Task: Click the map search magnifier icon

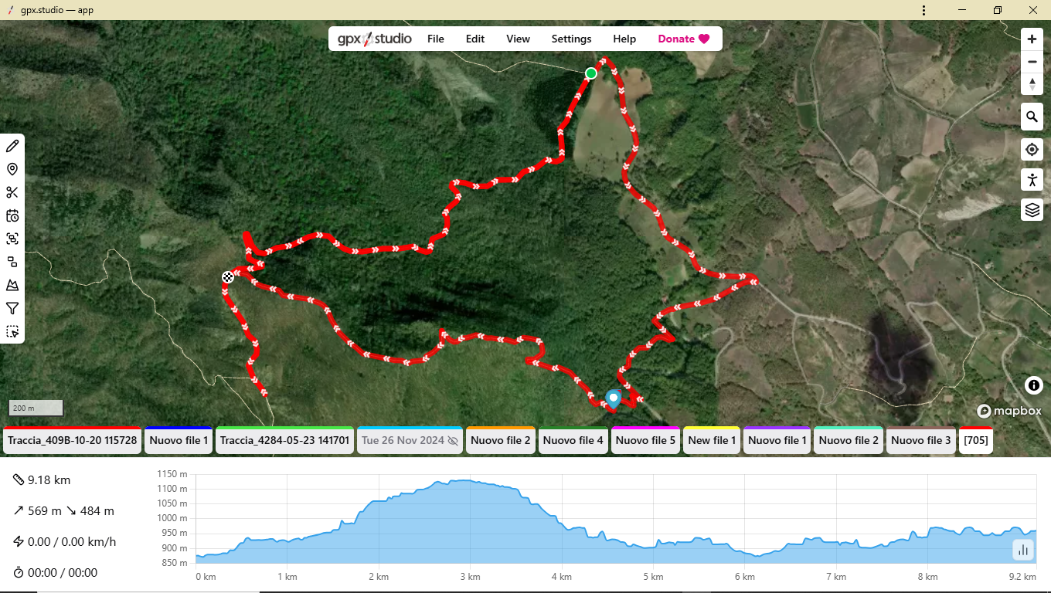Action: (1032, 117)
